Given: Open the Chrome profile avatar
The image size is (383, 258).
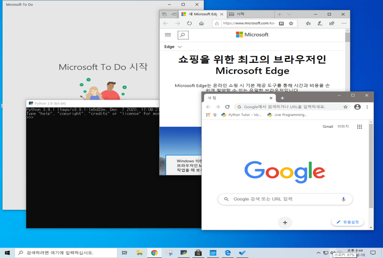Looking at the screenshot, I should coord(357,107).
